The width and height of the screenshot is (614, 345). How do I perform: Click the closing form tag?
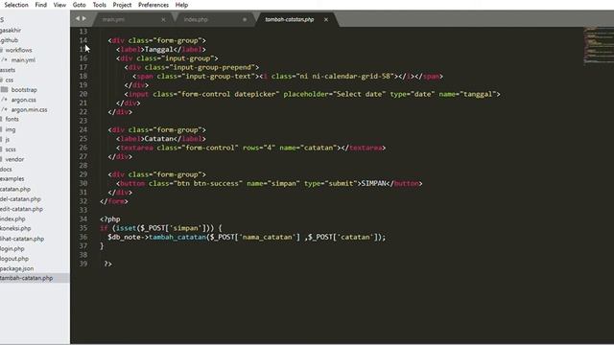(114, 201)
